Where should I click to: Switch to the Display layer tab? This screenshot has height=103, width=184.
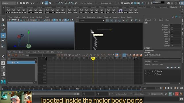148,62
